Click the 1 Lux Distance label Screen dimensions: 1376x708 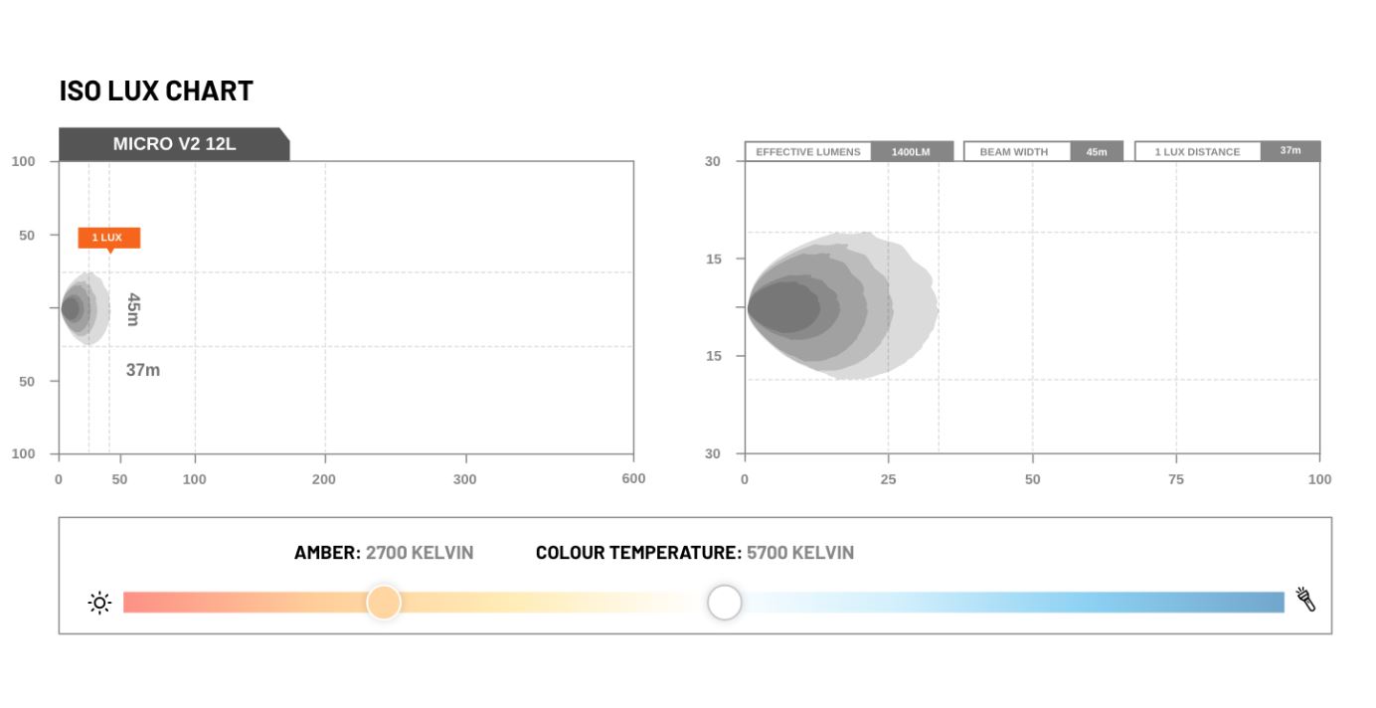tap(1197, 152)
